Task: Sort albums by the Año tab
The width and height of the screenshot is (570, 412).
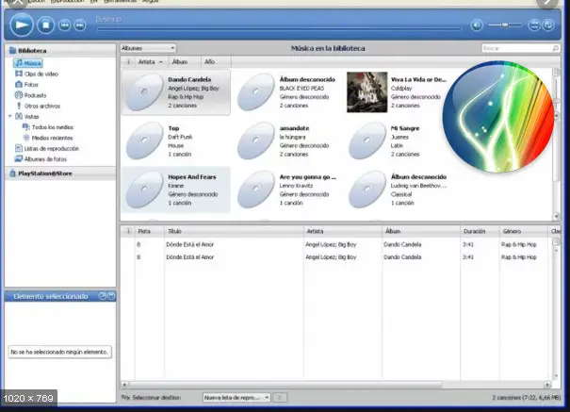Action: [x=209, y=60]
